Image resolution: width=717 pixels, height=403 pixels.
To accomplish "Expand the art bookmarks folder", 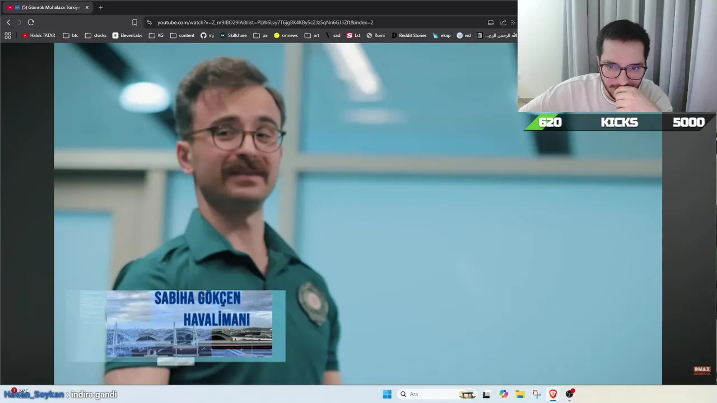I will pos(312,35).
